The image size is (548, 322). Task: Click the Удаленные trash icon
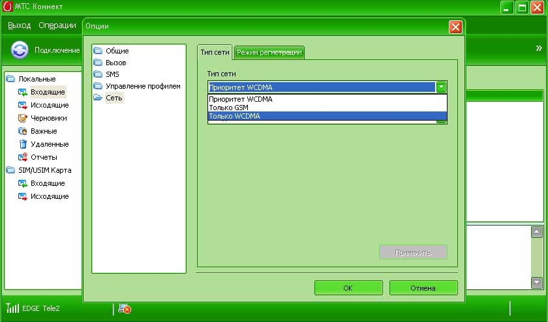click(23, 144)
